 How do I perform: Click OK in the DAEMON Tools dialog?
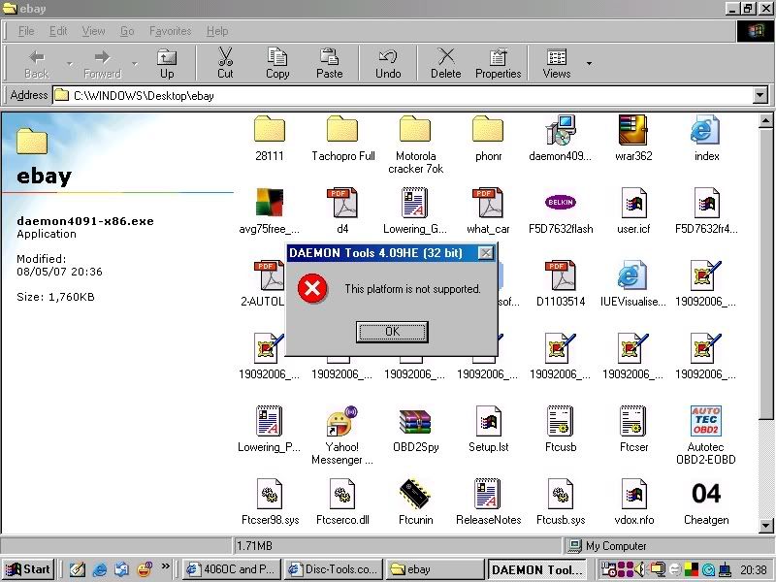(x=392, y=331)
